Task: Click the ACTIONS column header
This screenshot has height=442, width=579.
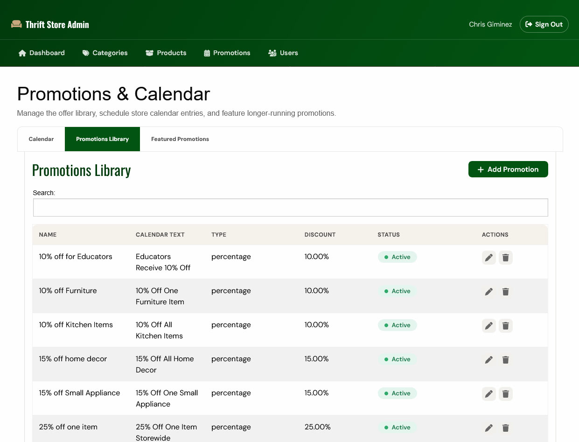Action: click(x=495, y=235)
